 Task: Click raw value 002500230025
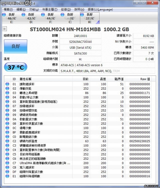pyautogui.click(x=139, y=141)
